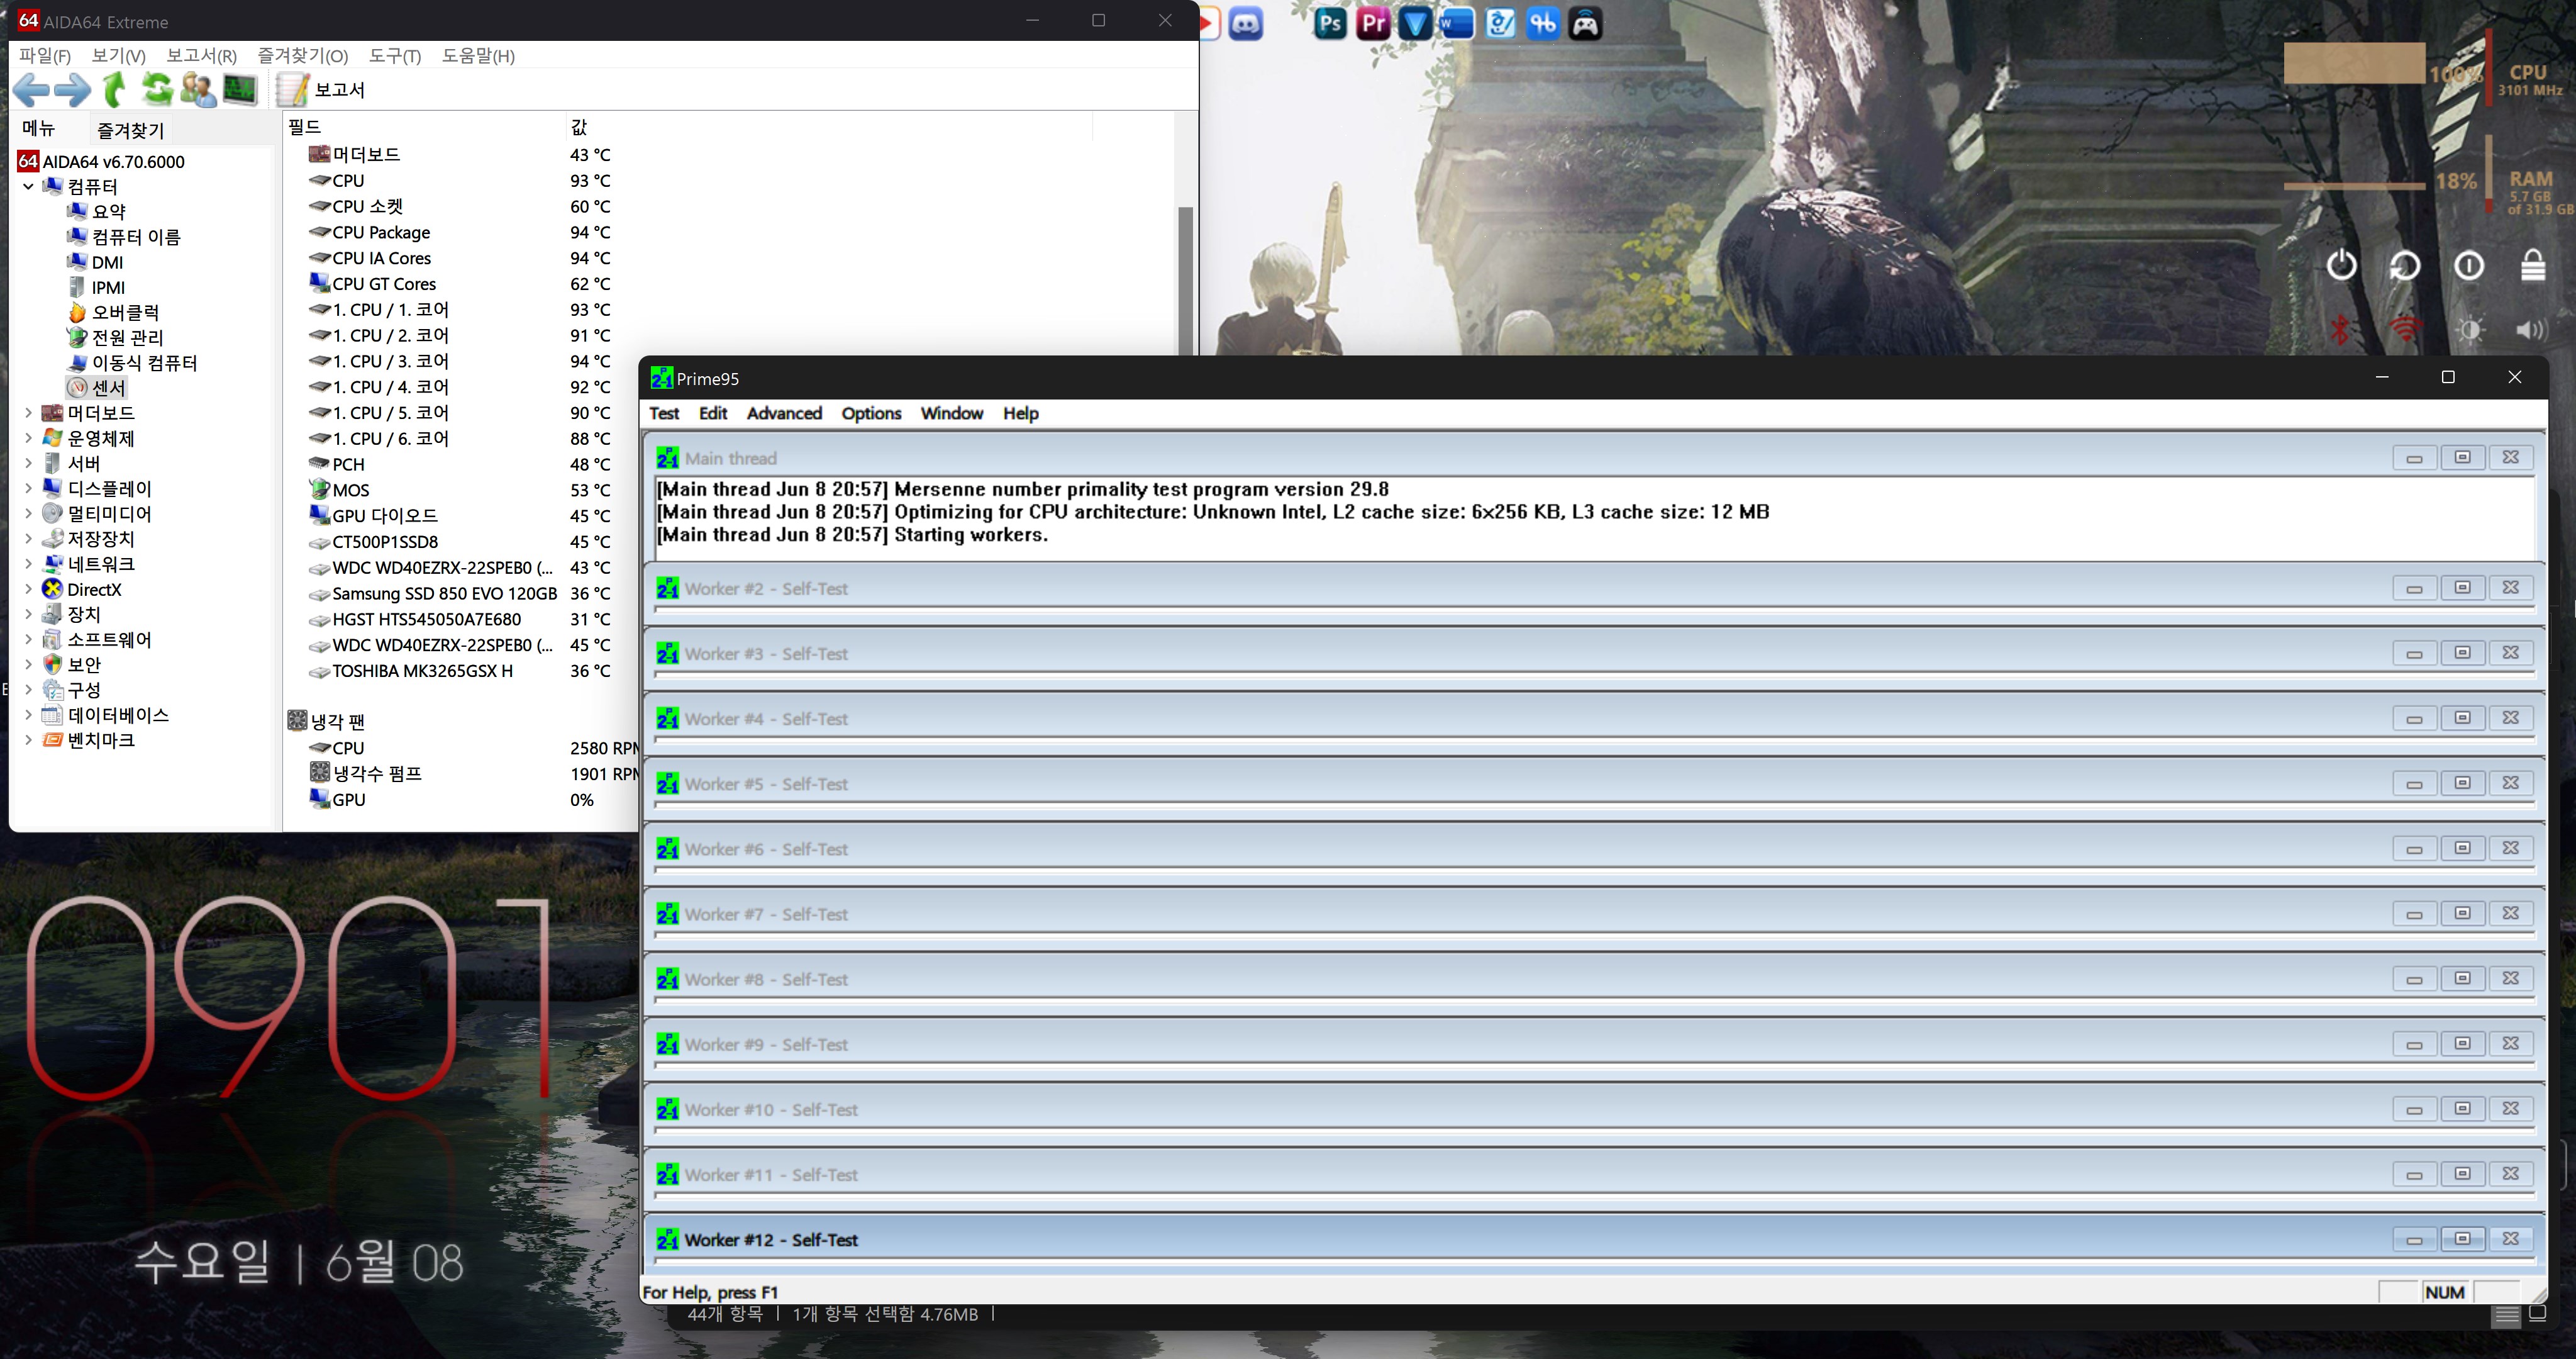Click the AIDA64 back arrow toolbar icon
Image resolution: width=2576 pixels, height=1359 pixels.
32,90
